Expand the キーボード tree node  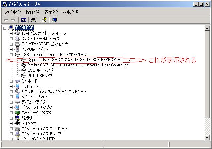pyautogui.click(x=11, y=81)
